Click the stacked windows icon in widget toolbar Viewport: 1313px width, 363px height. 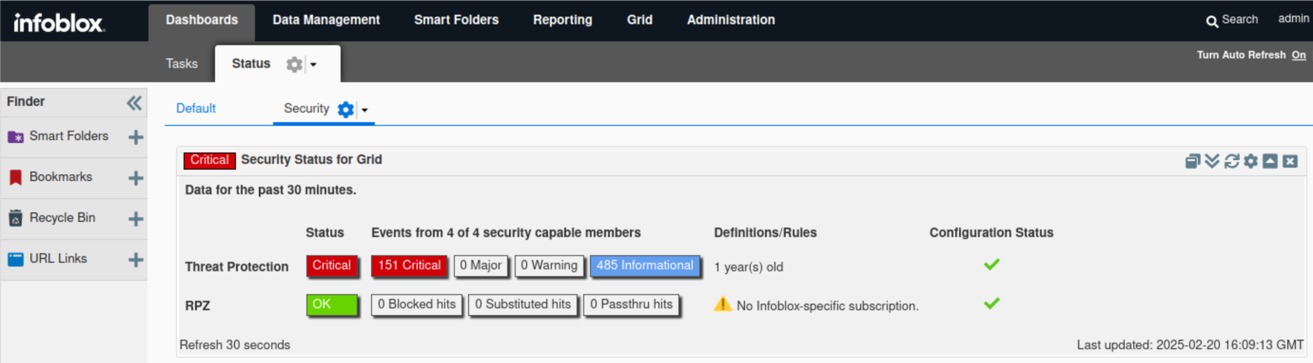(x=1192, y=161)
